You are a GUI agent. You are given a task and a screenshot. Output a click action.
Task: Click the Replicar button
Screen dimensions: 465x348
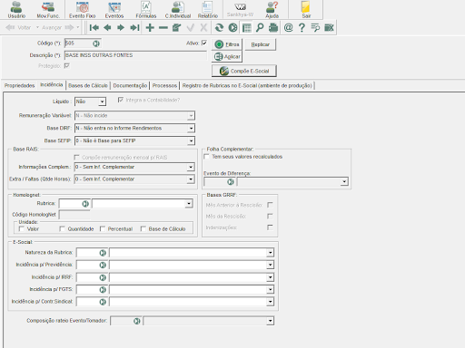[261, 44]
